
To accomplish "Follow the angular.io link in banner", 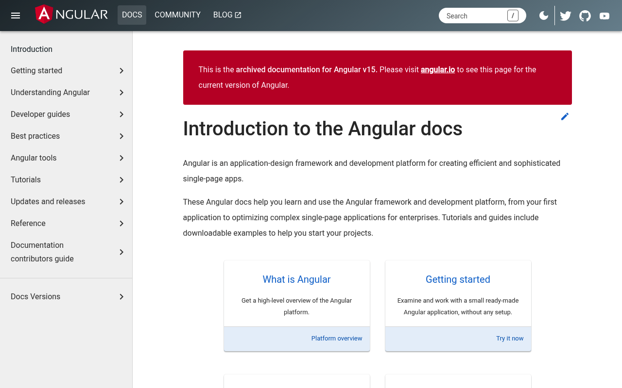I will click(x=438, y=70).
